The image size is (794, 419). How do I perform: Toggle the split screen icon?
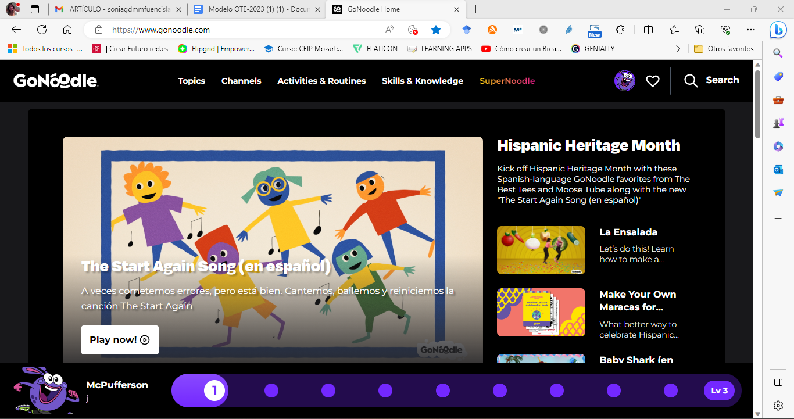coord(649,30)
